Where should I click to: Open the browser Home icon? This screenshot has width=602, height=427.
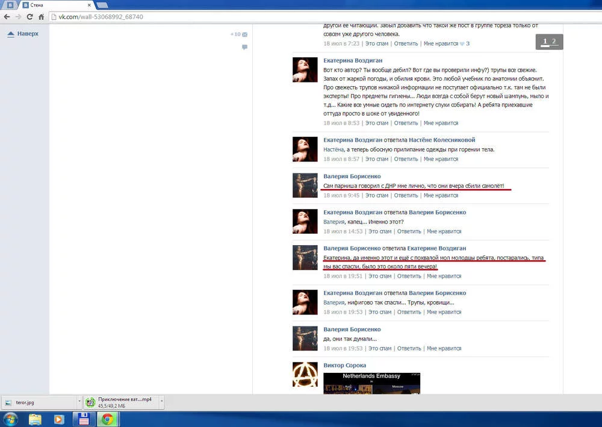coord(41,17)
